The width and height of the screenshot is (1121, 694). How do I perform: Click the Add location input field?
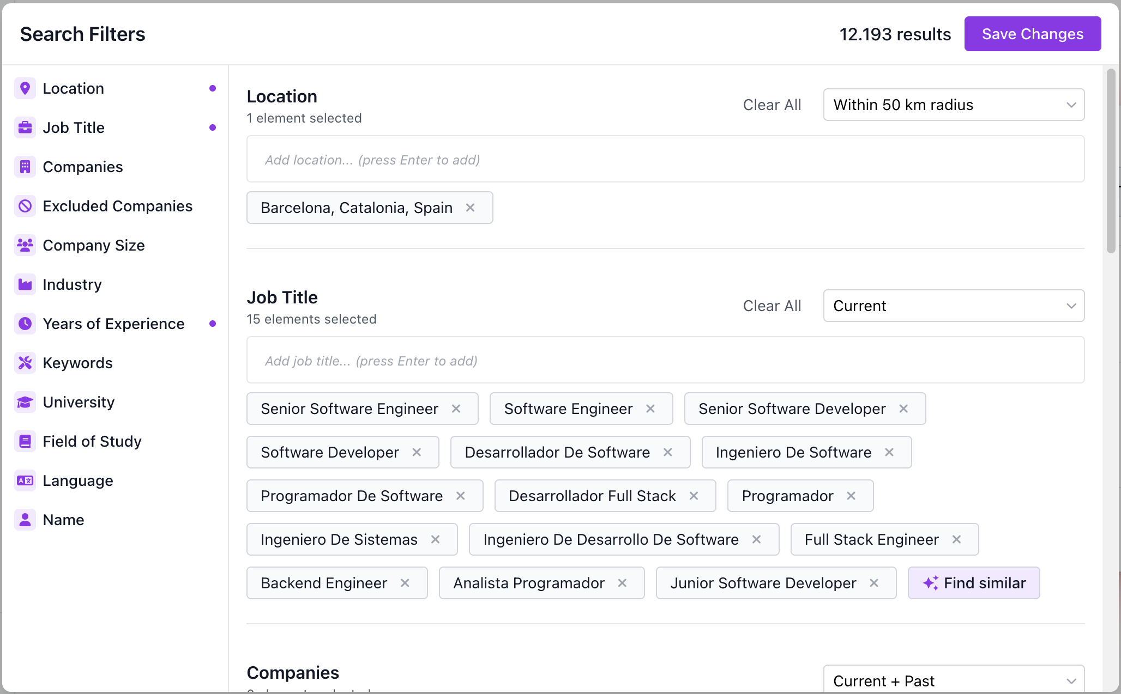[x=665, y=159]
